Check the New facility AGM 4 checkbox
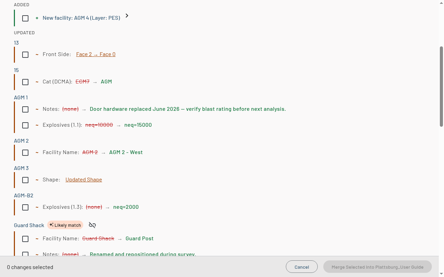Screen dimensions: 444x277 click(25, 18)
